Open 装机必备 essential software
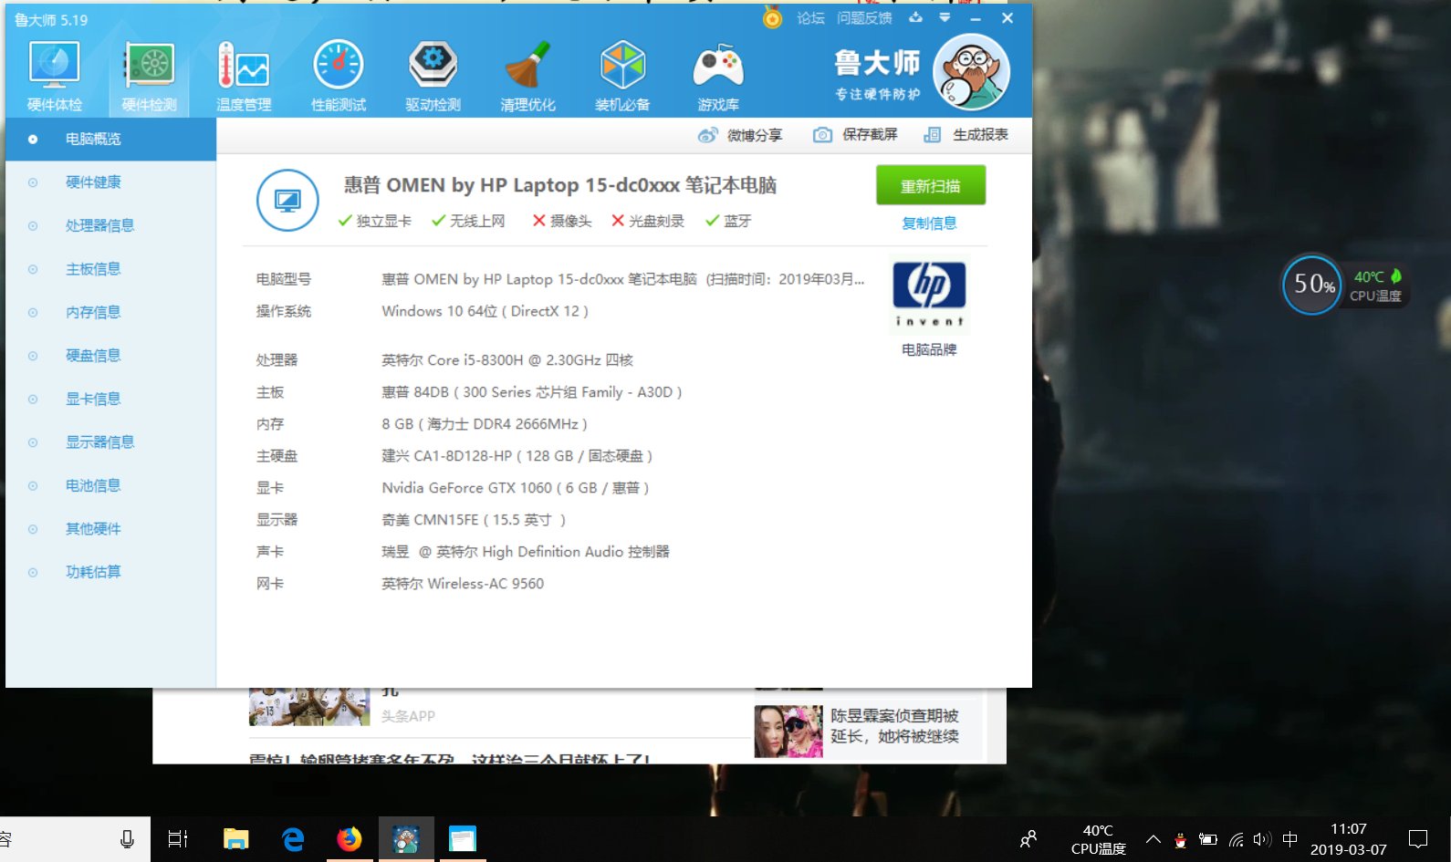Screen dimensions: 1451x862 click(x=622, y=77)
